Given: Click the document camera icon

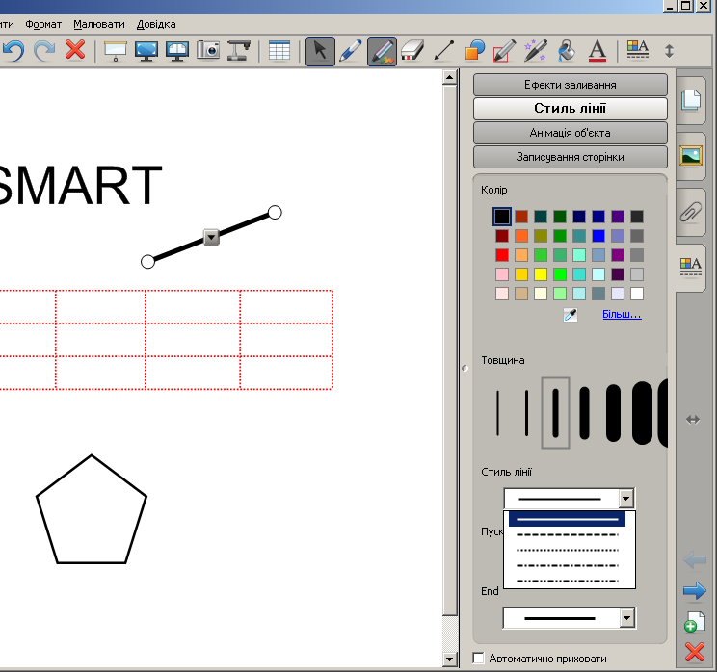Looking at the screenshot, I should [x=239, y=50].
